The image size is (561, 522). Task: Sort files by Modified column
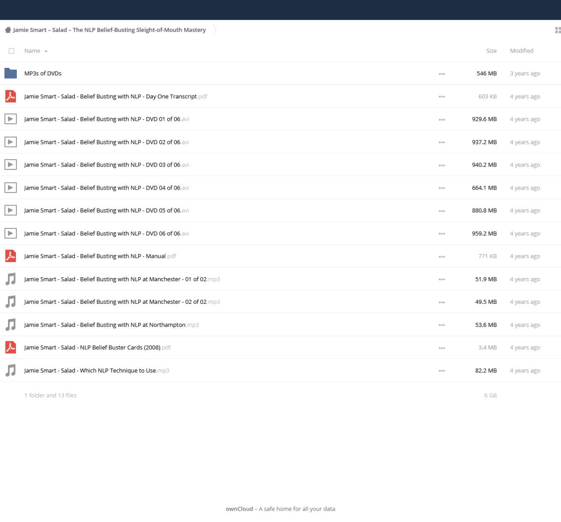(522, 51)
